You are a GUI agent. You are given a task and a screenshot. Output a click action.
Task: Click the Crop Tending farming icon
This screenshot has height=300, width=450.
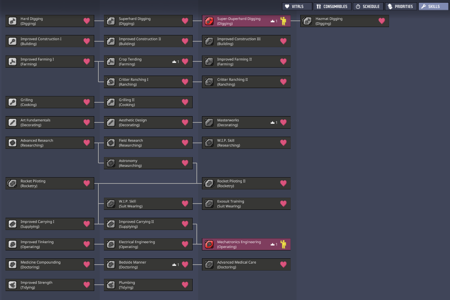111,62
